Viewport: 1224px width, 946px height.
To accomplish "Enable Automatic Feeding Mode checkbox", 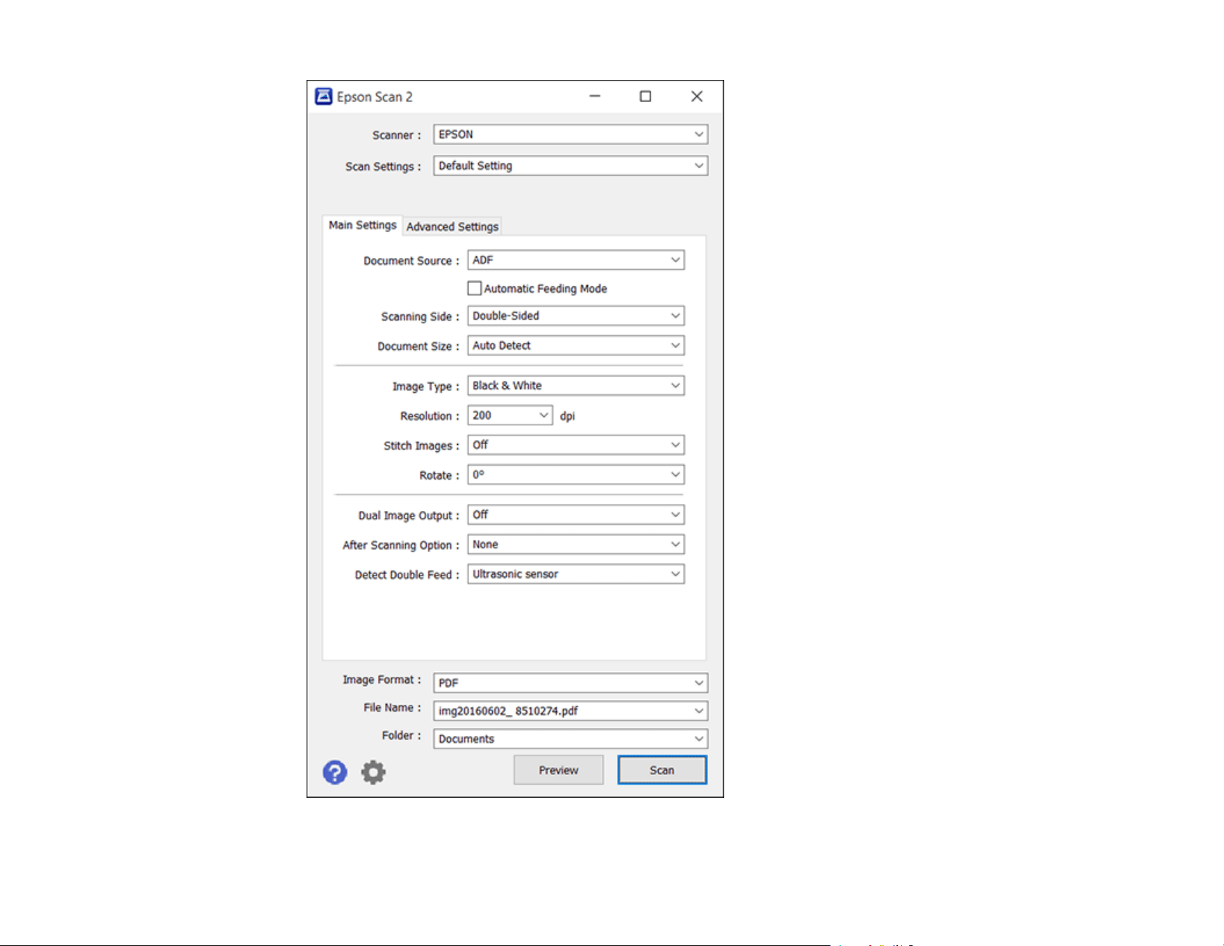I will click(475, 288).
